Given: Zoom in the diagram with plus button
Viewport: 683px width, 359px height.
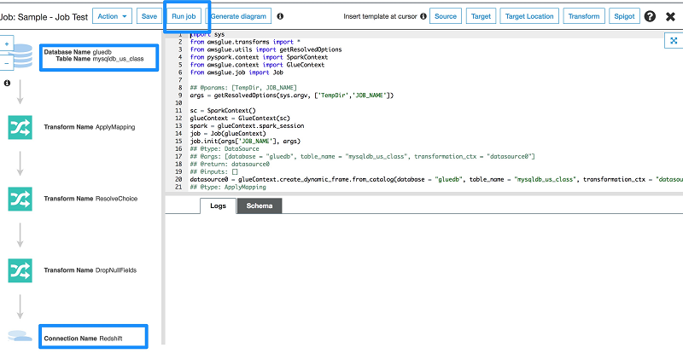Looking at the screenshot, I should click(7, 43).
